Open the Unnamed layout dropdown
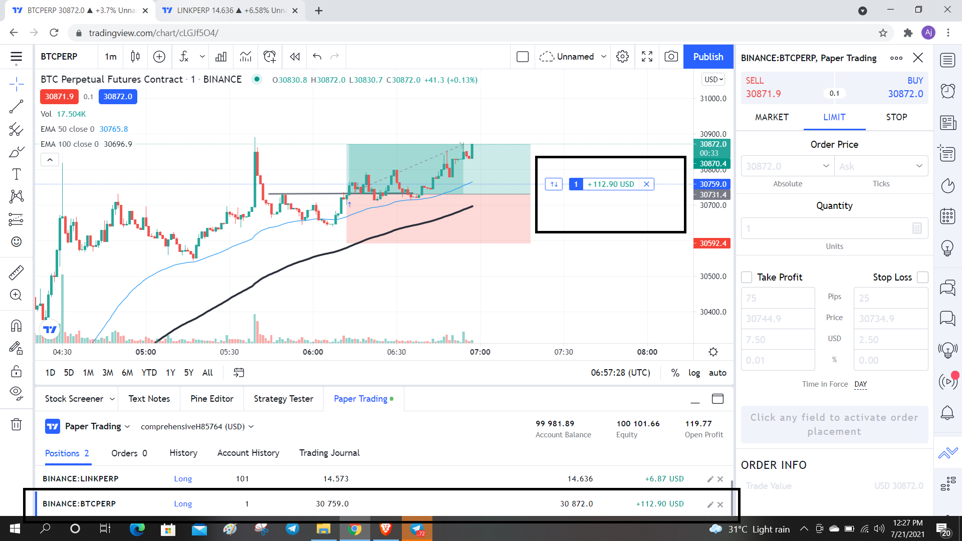The height and width of the screenshot is (541, 962). 573,57
